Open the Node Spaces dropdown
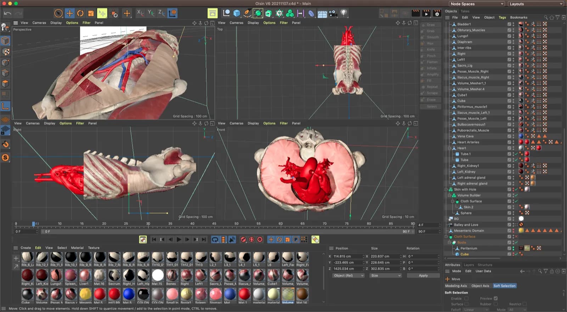This screenshot has height=312, width=567. click(x=477, y=4)
